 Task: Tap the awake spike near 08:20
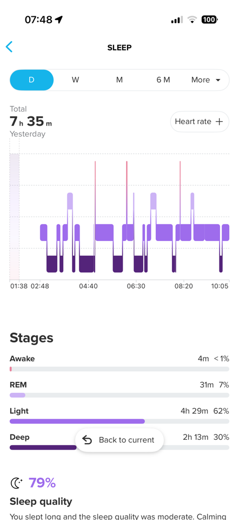tap(180, 192)
